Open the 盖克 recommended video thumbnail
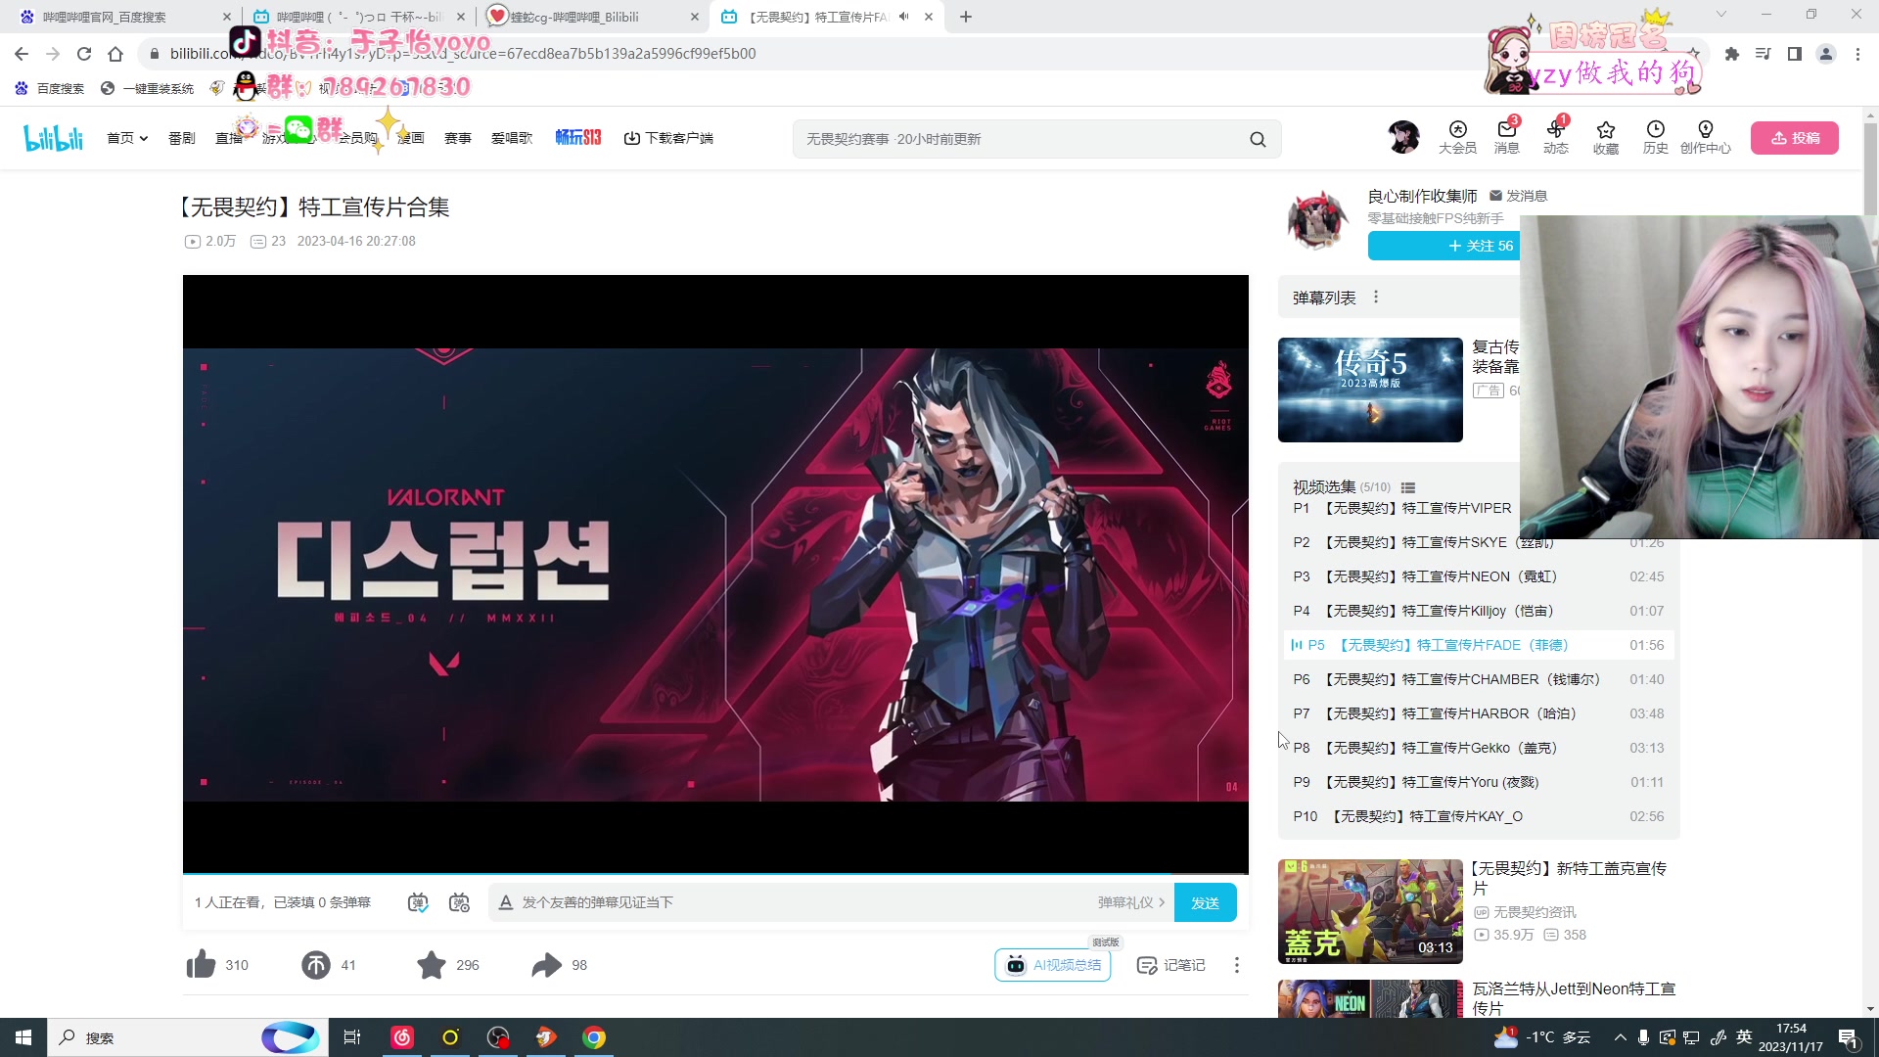The height and width of the screenshot is (1057, 1879). 1370,911
